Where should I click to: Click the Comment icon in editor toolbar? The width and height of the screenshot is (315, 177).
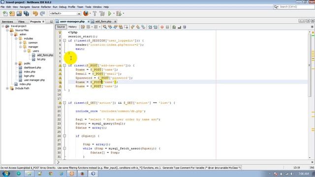[x=174, y=27]
